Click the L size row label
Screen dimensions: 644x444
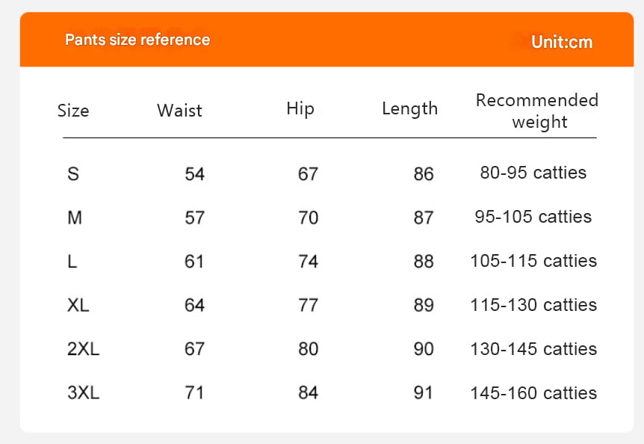(72, 262)
